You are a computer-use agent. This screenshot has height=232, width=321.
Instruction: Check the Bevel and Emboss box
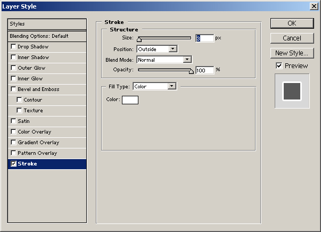(x=13, y=89)
